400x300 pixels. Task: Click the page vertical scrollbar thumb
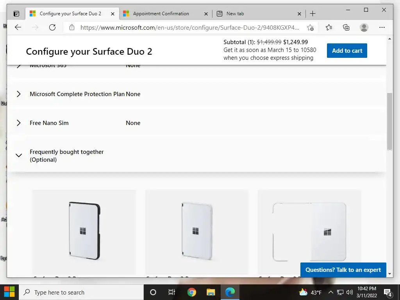coord(389,121)
